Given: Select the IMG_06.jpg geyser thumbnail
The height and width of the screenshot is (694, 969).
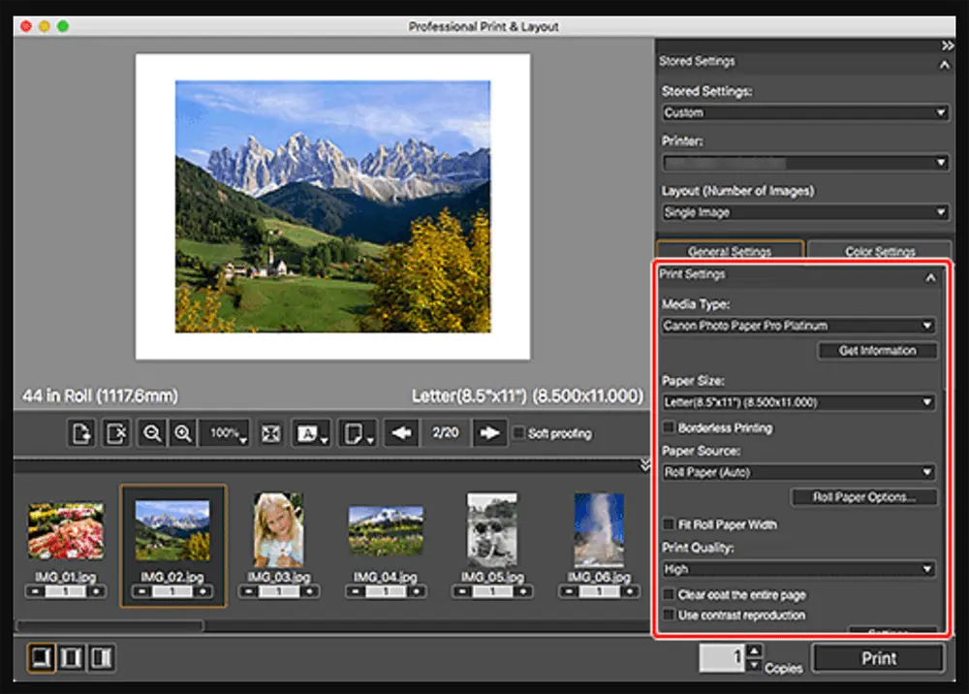Looking at the screenshot, I should pyautogui.click(x=599, y=529).
